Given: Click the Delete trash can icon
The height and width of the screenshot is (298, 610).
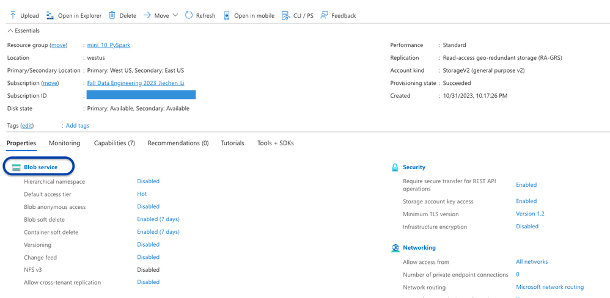Looking at the screenshot, I should (x=112, y=15).
